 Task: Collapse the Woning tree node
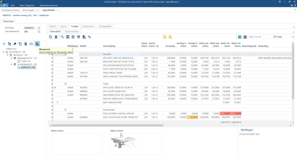point(8,55)
